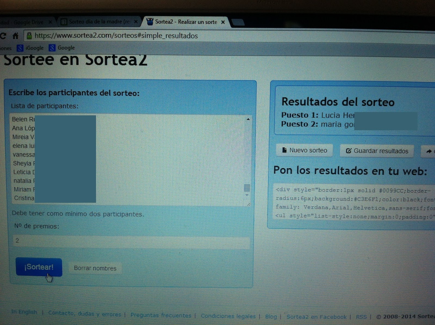The image size is (435, 325).
Task: Close the Google Drive tab
Action: click(x=50, y=22)
